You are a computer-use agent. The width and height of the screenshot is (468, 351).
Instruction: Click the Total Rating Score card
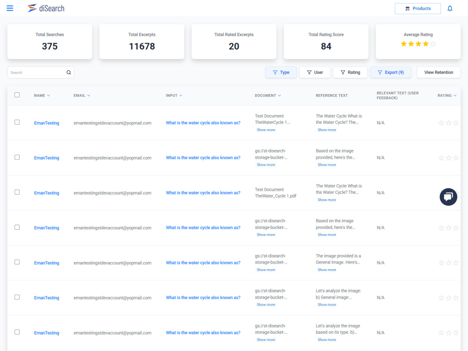coord(326,42)
